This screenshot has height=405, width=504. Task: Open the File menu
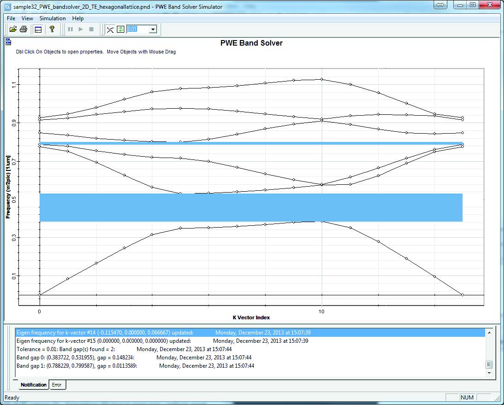coord(11,18)
